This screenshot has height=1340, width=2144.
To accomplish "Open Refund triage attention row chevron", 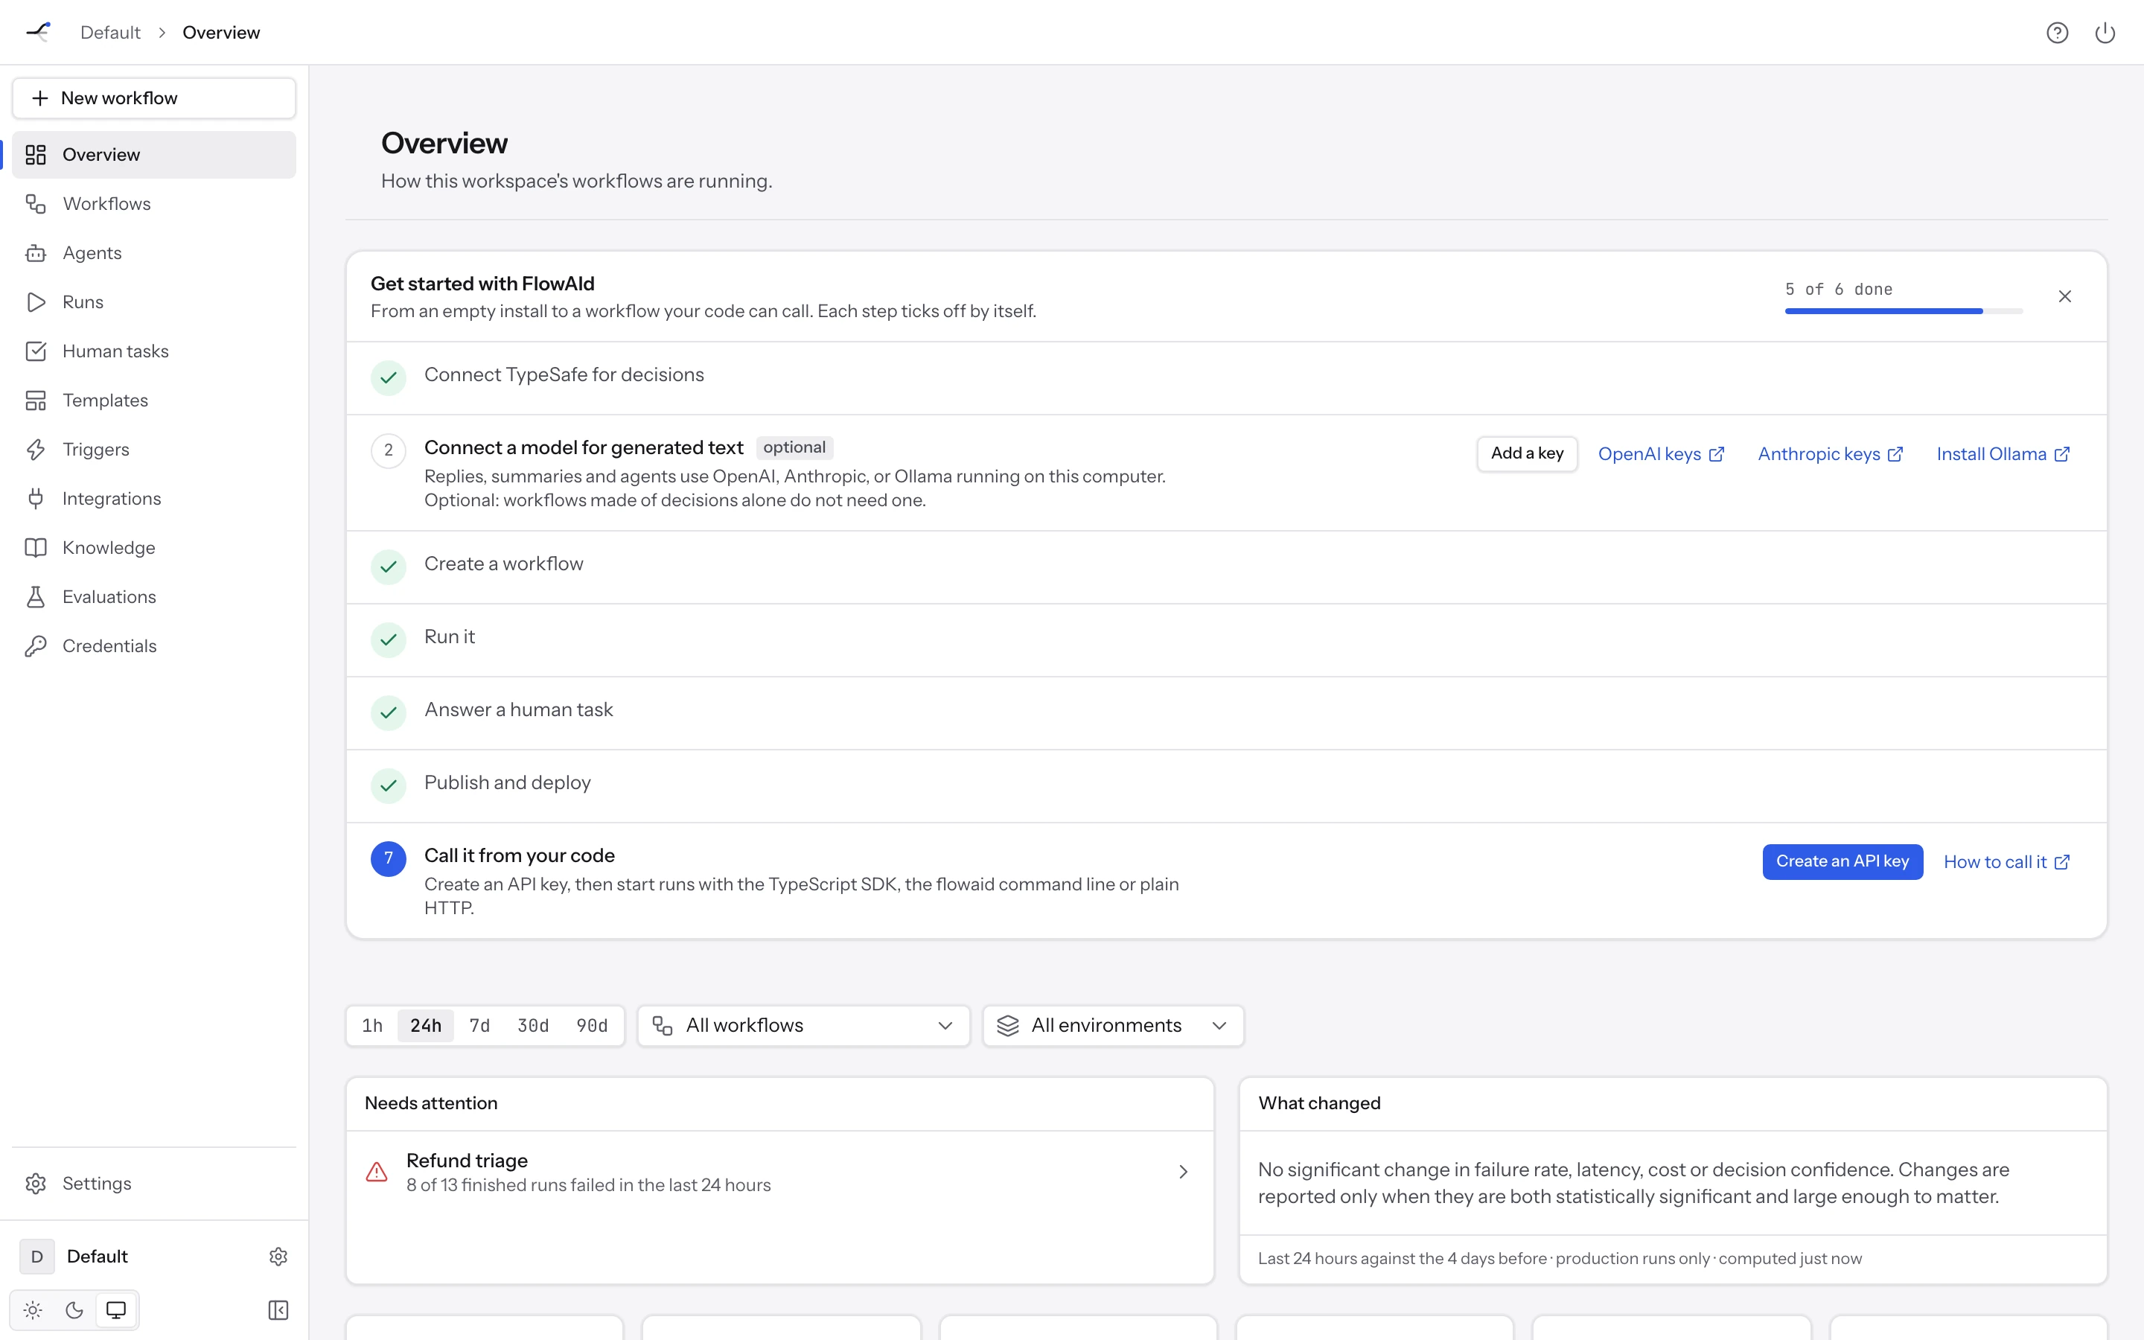I will (1183, 1172).
